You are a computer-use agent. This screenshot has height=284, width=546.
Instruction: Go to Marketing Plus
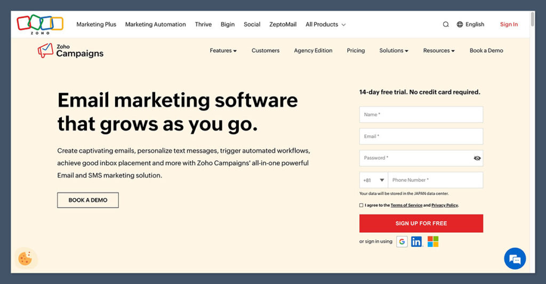pyautogui.click(x=96, y=25)
